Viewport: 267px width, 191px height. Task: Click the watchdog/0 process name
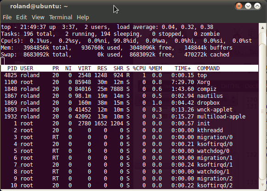213,151
